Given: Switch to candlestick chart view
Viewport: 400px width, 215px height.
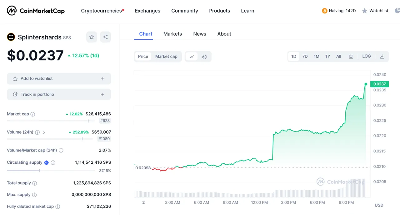Looking at the screenshot, I should click(x=204, y=57).
